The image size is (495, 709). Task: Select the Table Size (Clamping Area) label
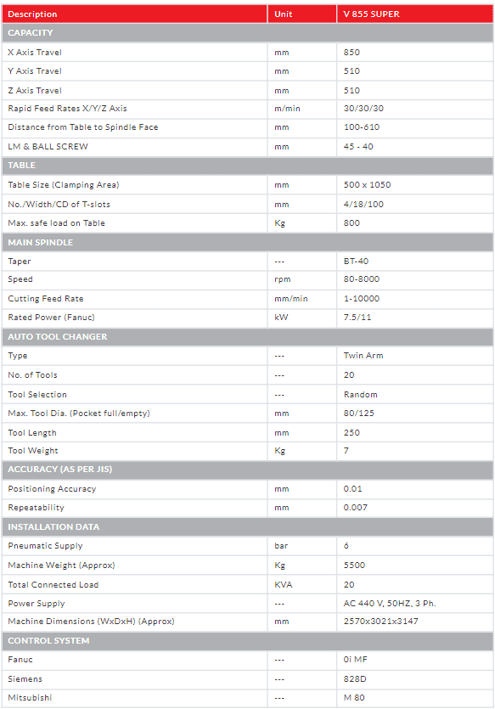tap(64, 185)
